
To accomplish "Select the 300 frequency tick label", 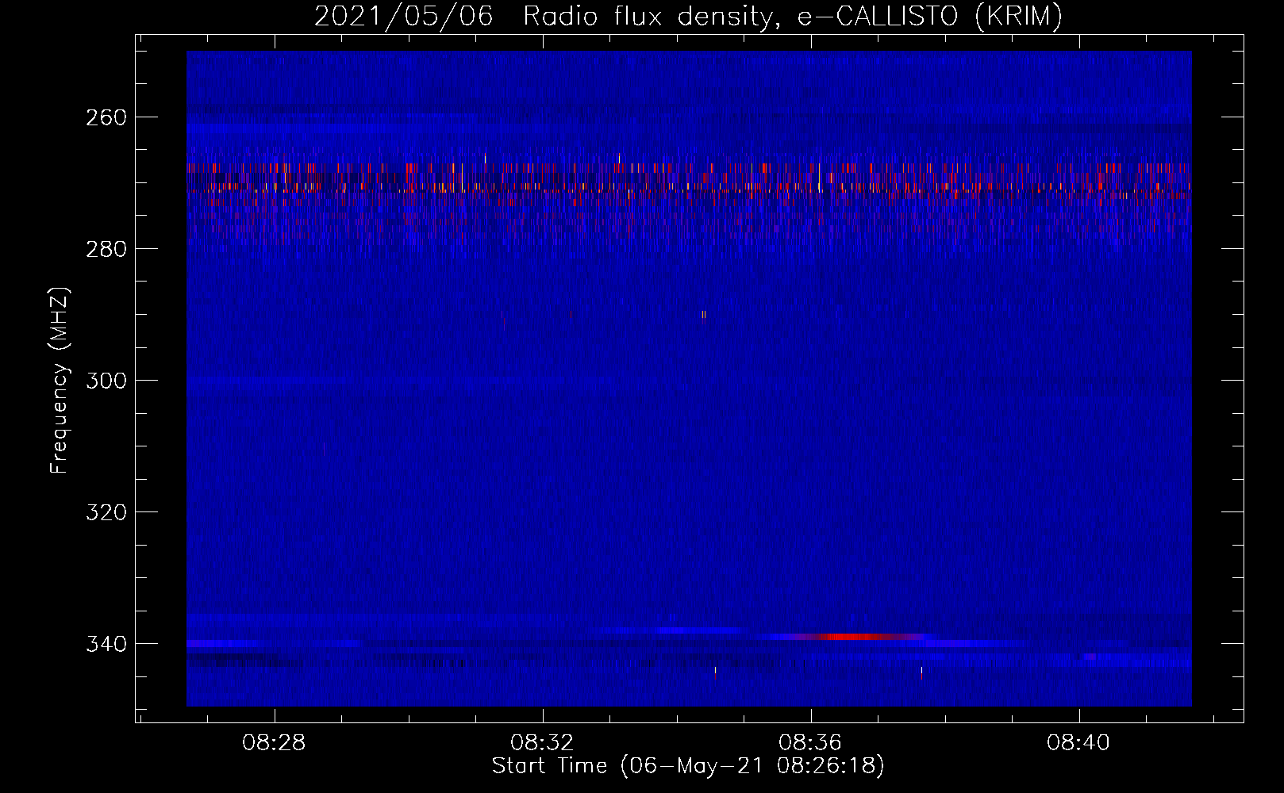I will [x=106, y=381].
